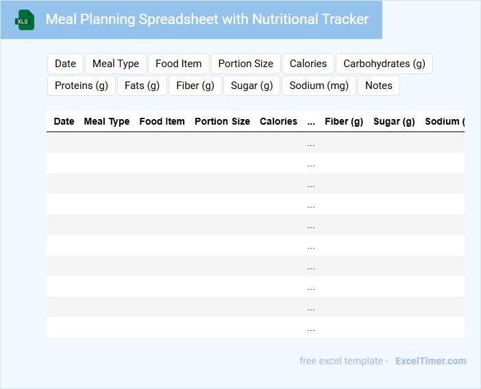This screenshot has width=481, height=389.
Task: Click the Proteins (g) tag chip
Action: click(x=82, y=86)
